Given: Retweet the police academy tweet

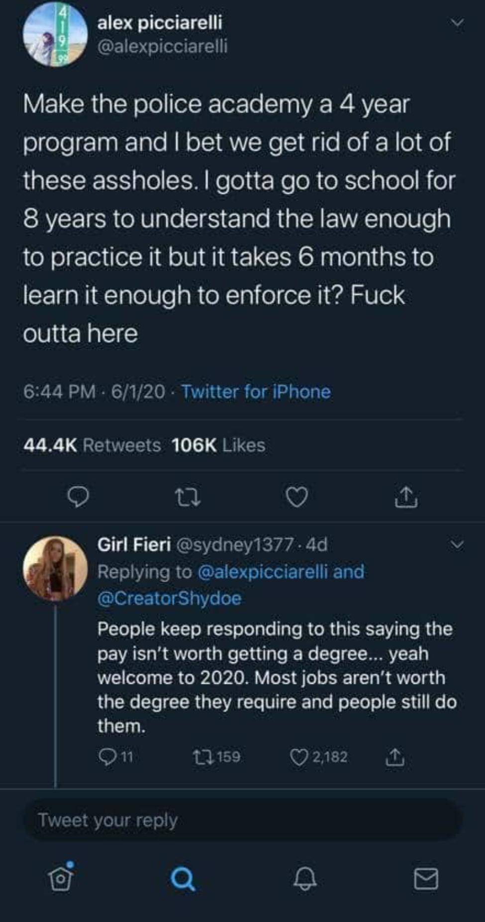Looking at the screenshot, I should [188, 497].
